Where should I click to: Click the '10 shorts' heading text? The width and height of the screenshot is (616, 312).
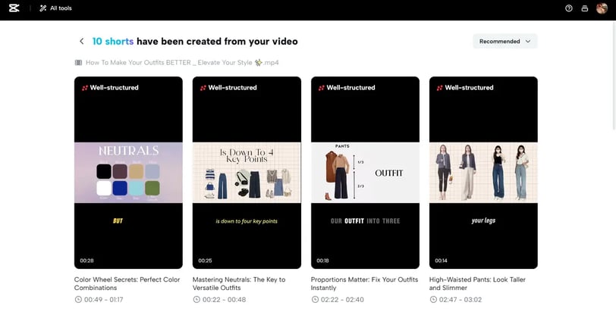(x=113, y=41)
